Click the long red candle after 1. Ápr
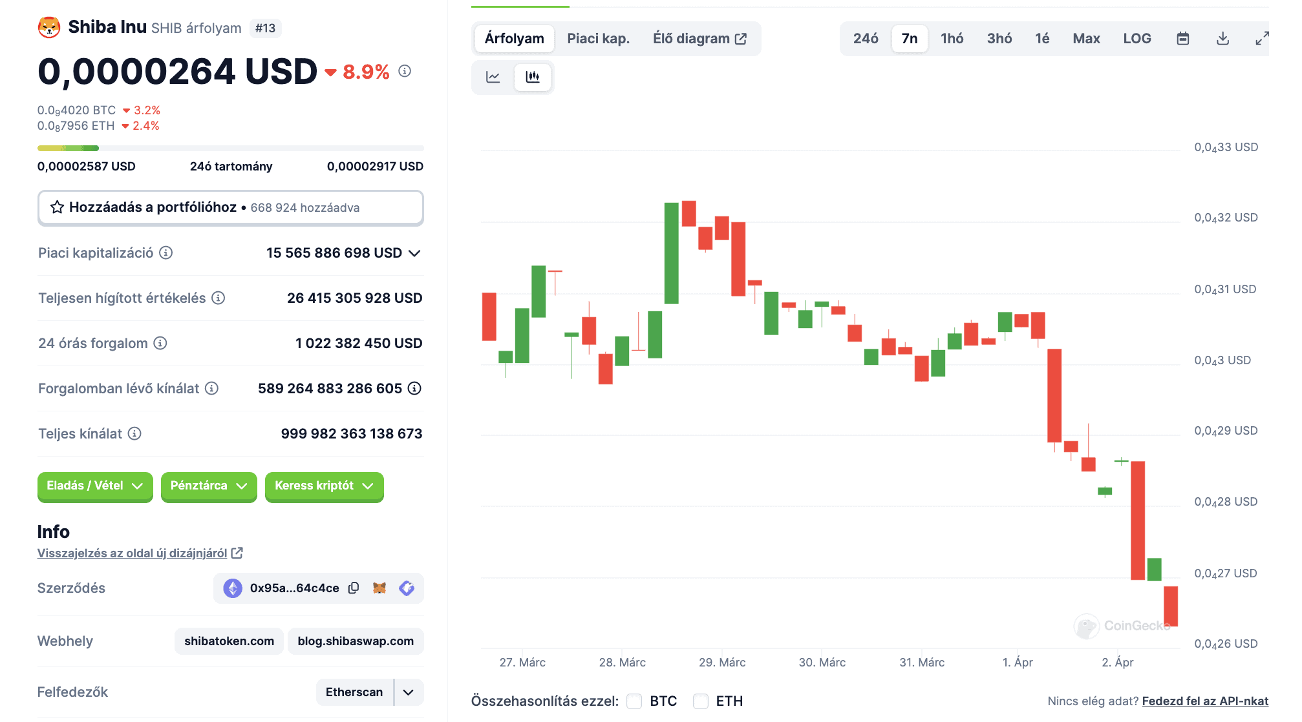Viewport: 1302px width, 722px height. click(1054, 395)
